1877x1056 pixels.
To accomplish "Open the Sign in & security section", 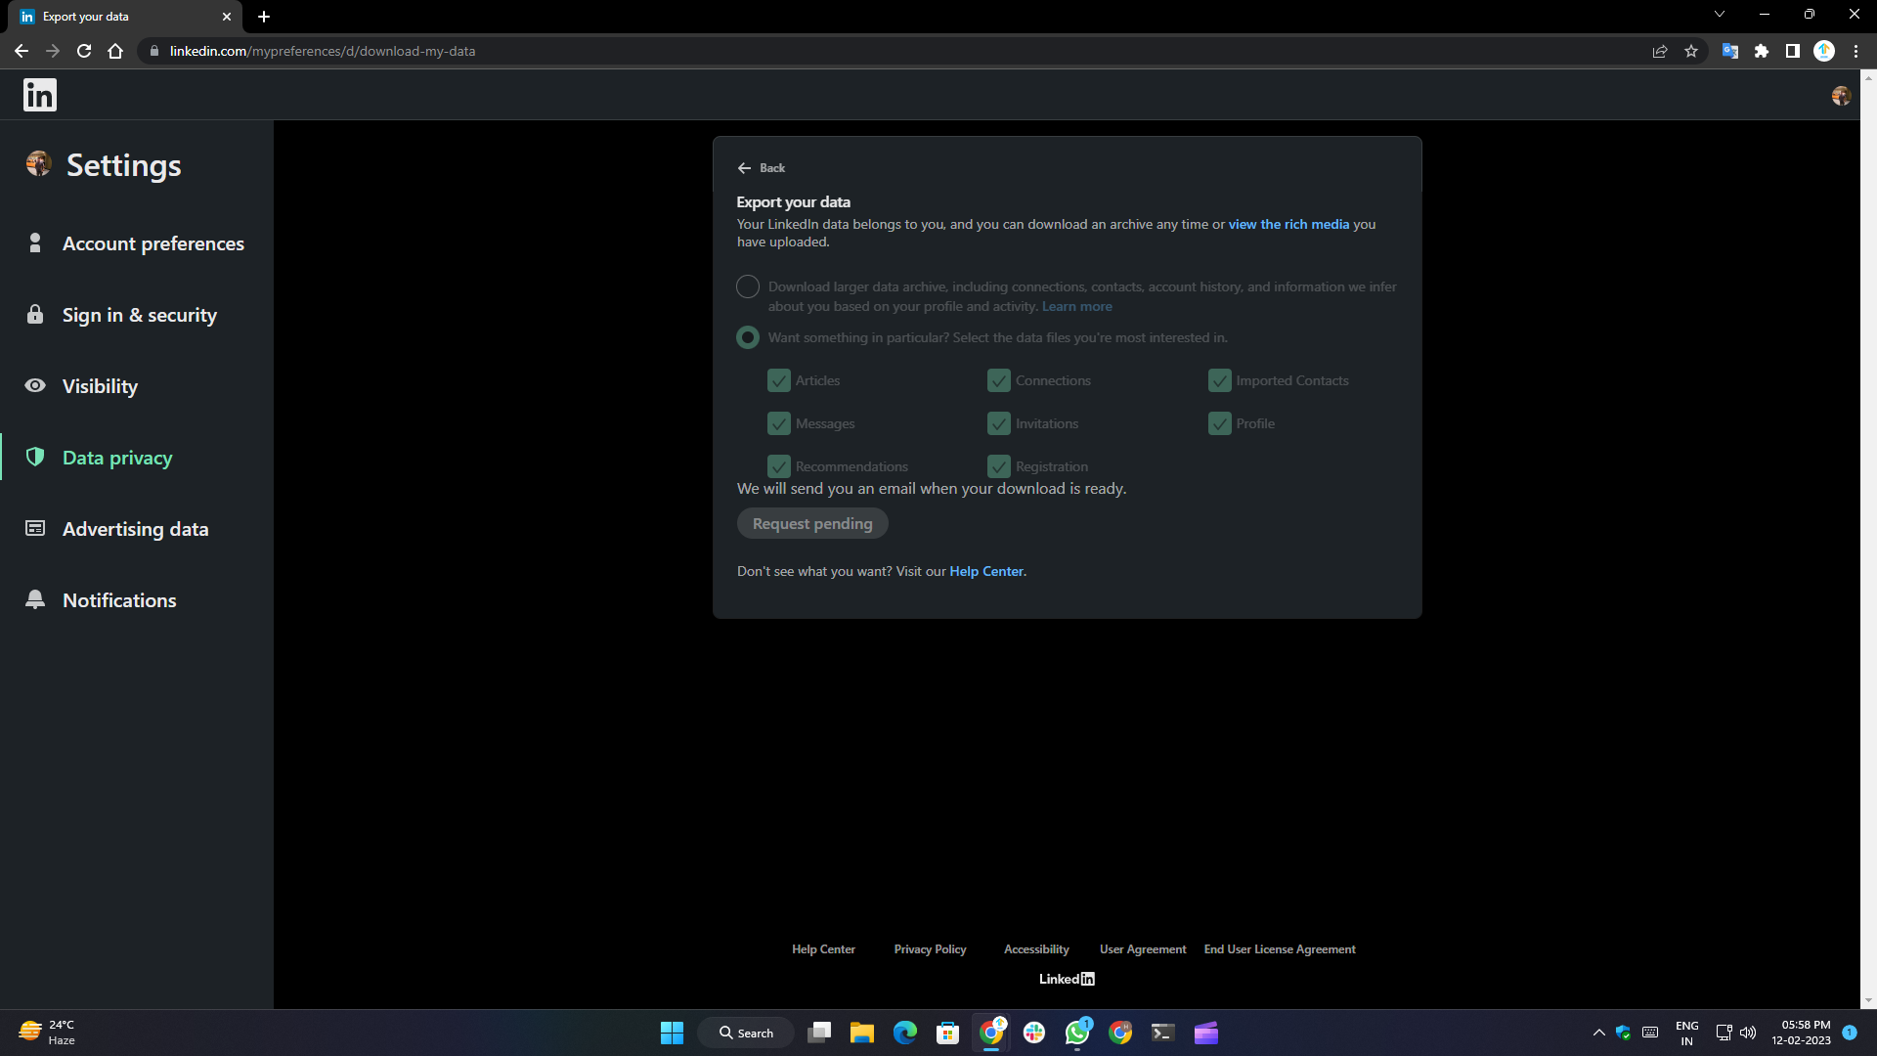I will click(x=140, y=315).
